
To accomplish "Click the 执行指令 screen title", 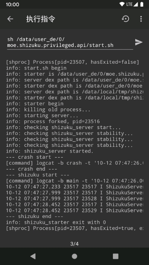I will pyautogui.click(x=41, y=19).
